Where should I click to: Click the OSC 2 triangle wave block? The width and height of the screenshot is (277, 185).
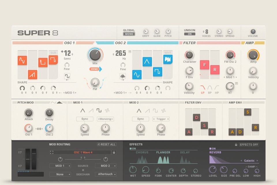coord(147,61)
